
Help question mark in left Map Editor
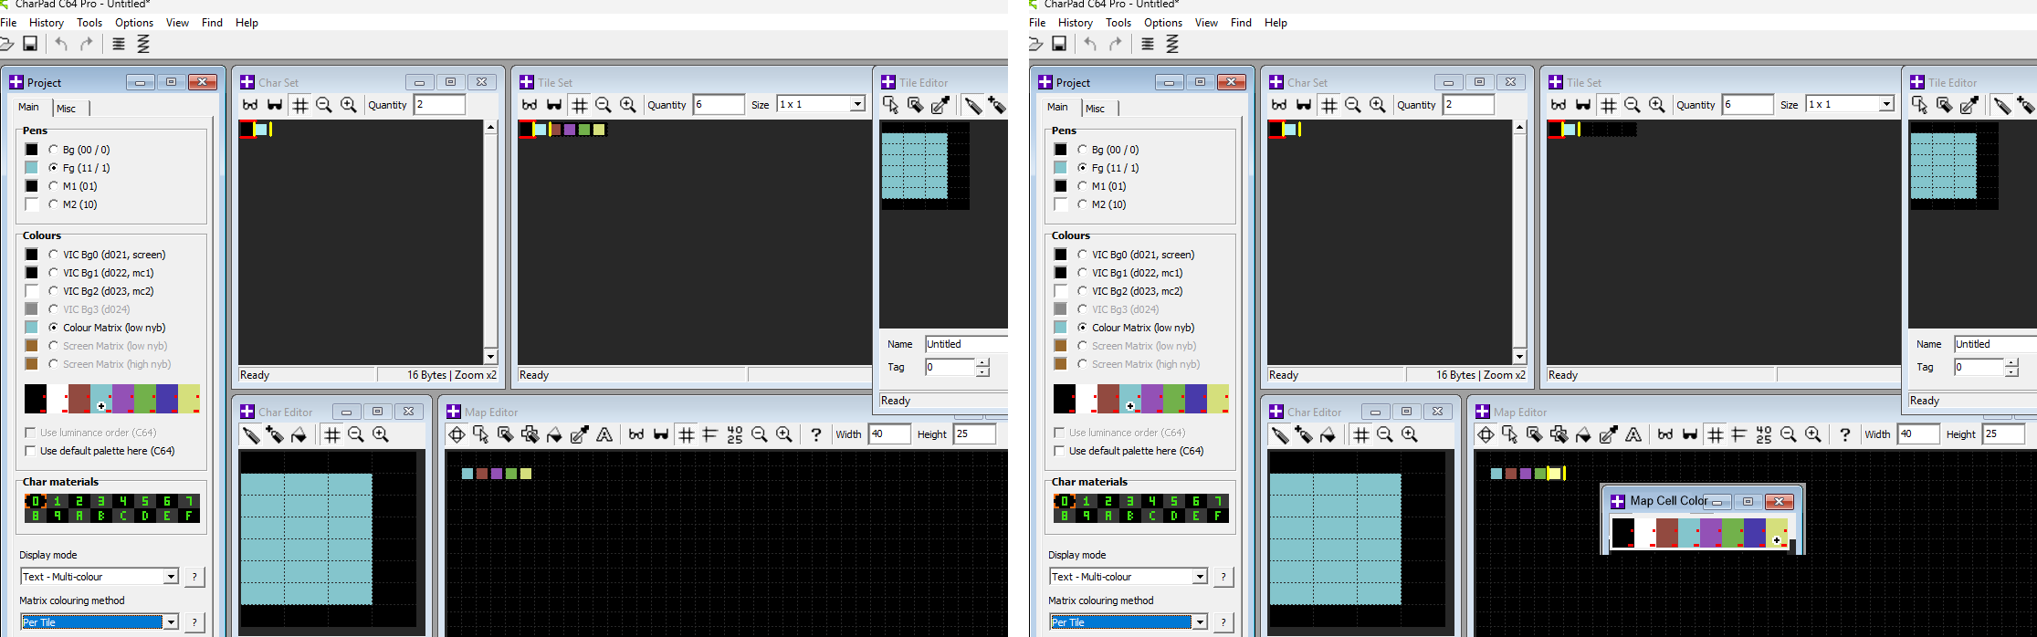click(x=816, y=434)
